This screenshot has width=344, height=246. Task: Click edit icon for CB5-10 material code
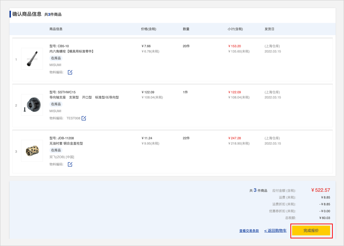coord(70,72)
